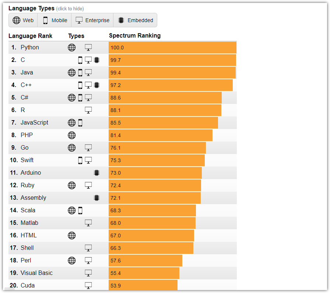Click the monitor icon in Cuda row
This screenshot has height=293, width=330.
(88, 285)
